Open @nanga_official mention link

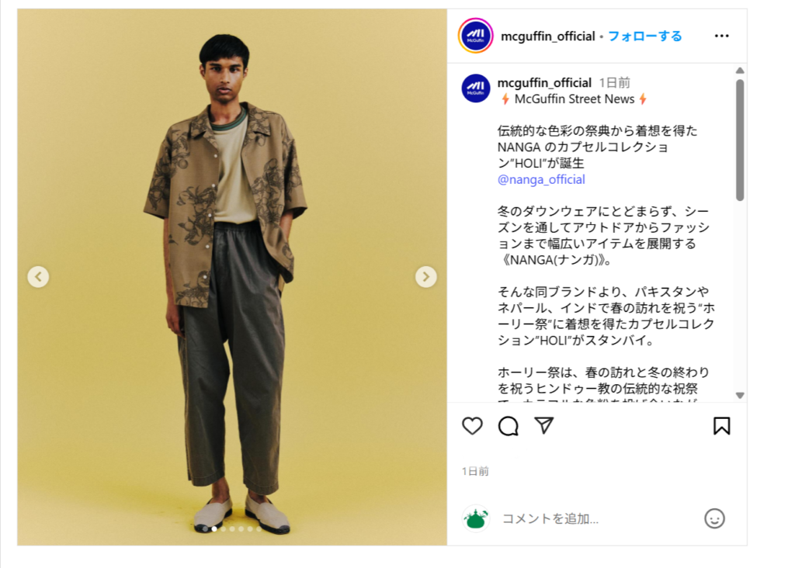541,179
